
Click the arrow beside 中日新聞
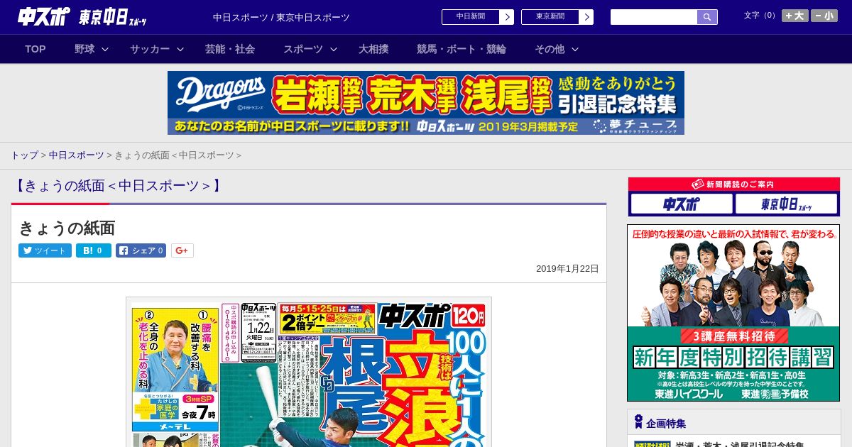507,17
